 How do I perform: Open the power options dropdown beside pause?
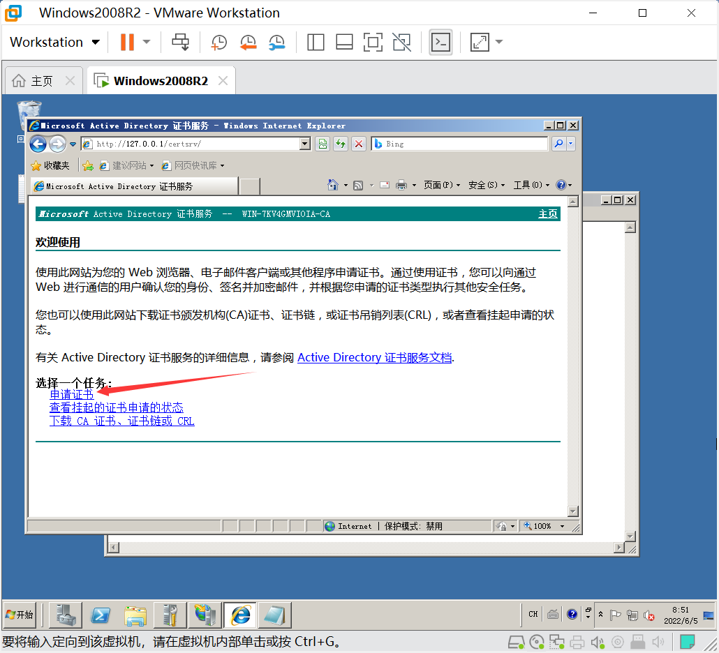pyautogui.click(x=147, y=42)
